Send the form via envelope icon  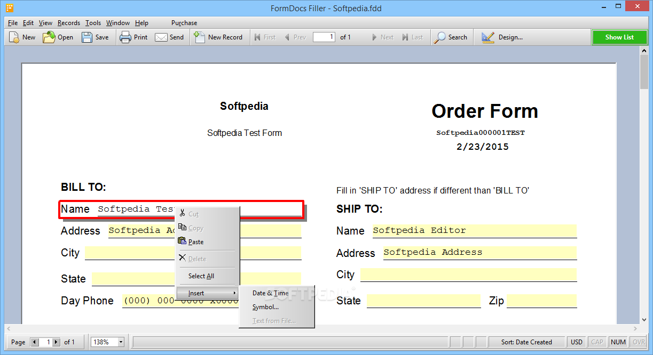click(161, 37)
